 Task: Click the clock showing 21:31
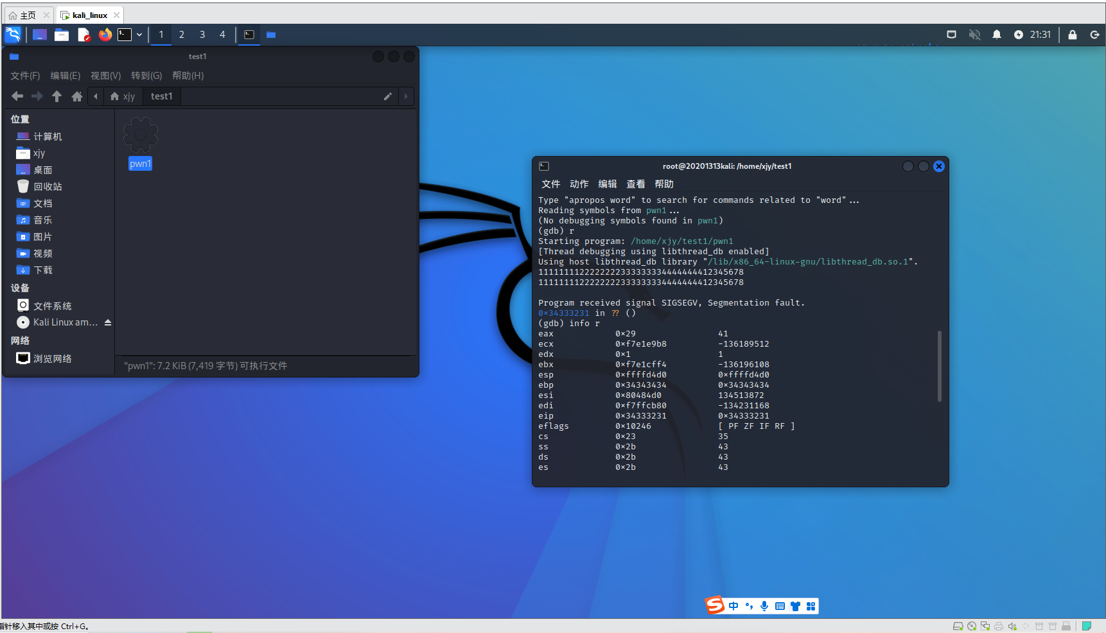click(1040, 35)
